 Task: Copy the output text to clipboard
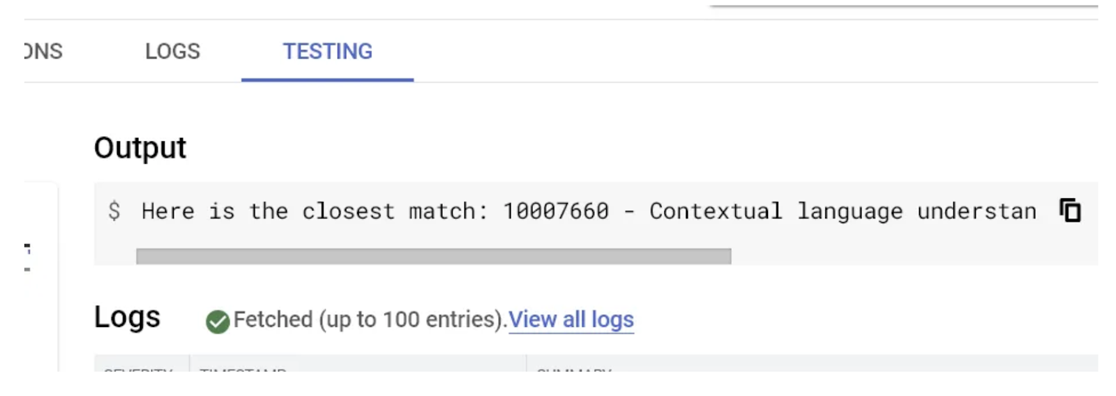[1070, 210]
